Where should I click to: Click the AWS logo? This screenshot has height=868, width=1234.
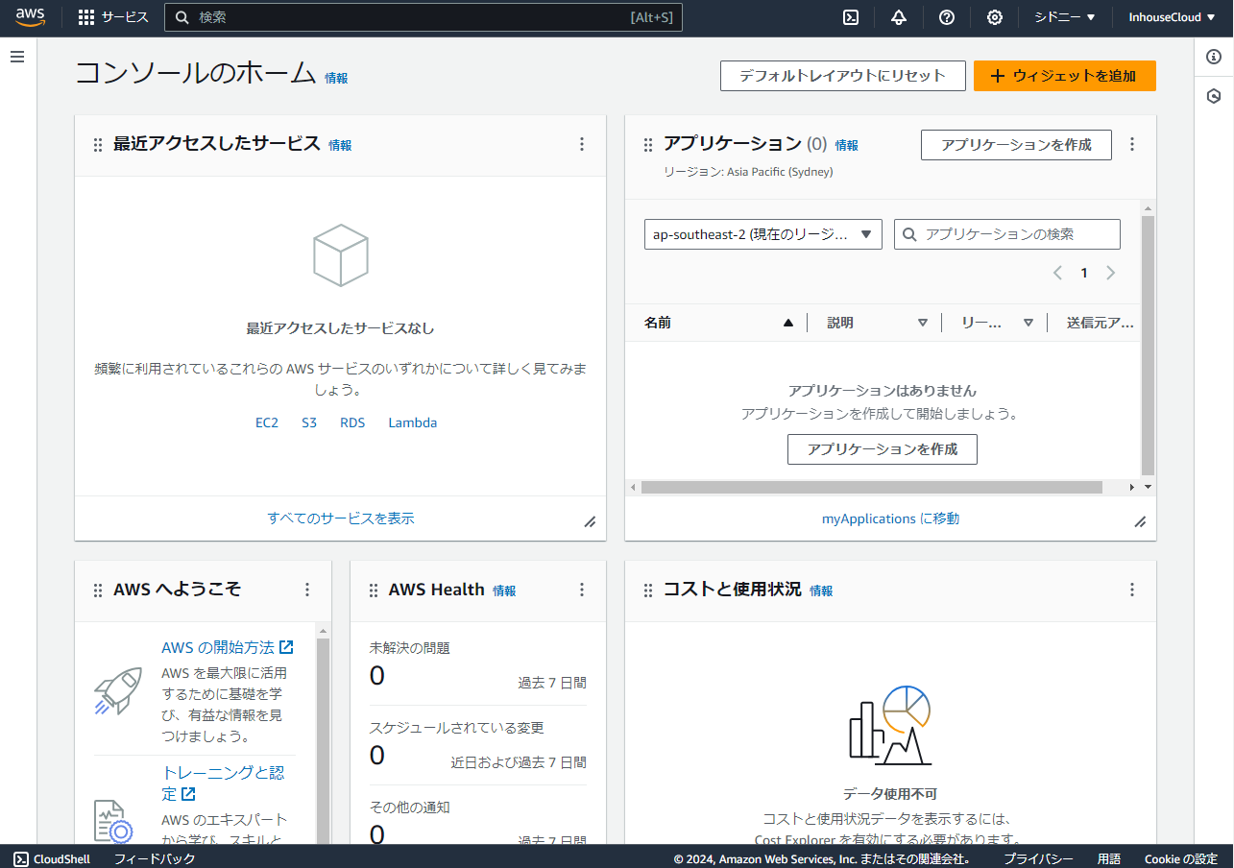click(31, 17)
